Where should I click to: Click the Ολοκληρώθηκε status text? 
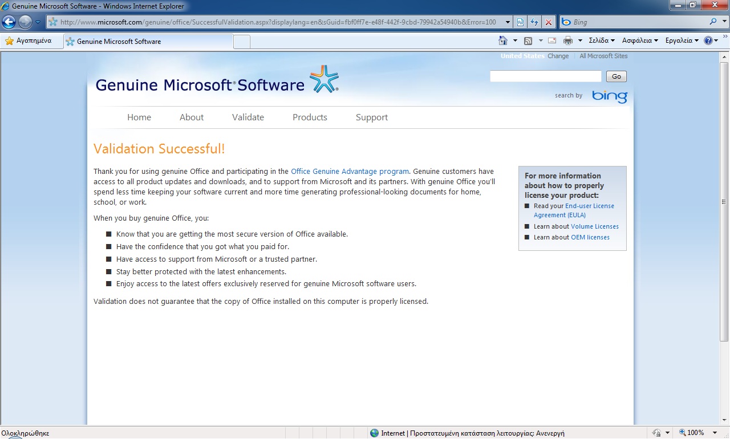pyautogui.click(x=26, y=433)
